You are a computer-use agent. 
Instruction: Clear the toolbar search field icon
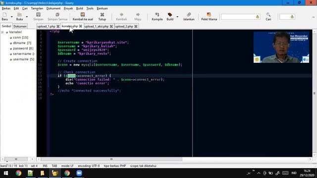click(x=258, y=17)
